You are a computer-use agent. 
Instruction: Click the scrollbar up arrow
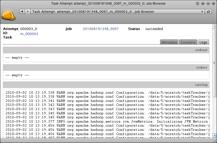pos(215,26)
